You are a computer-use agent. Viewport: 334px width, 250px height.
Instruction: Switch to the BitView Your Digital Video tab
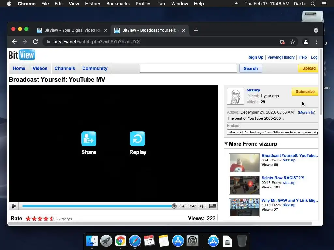point(72,30)
